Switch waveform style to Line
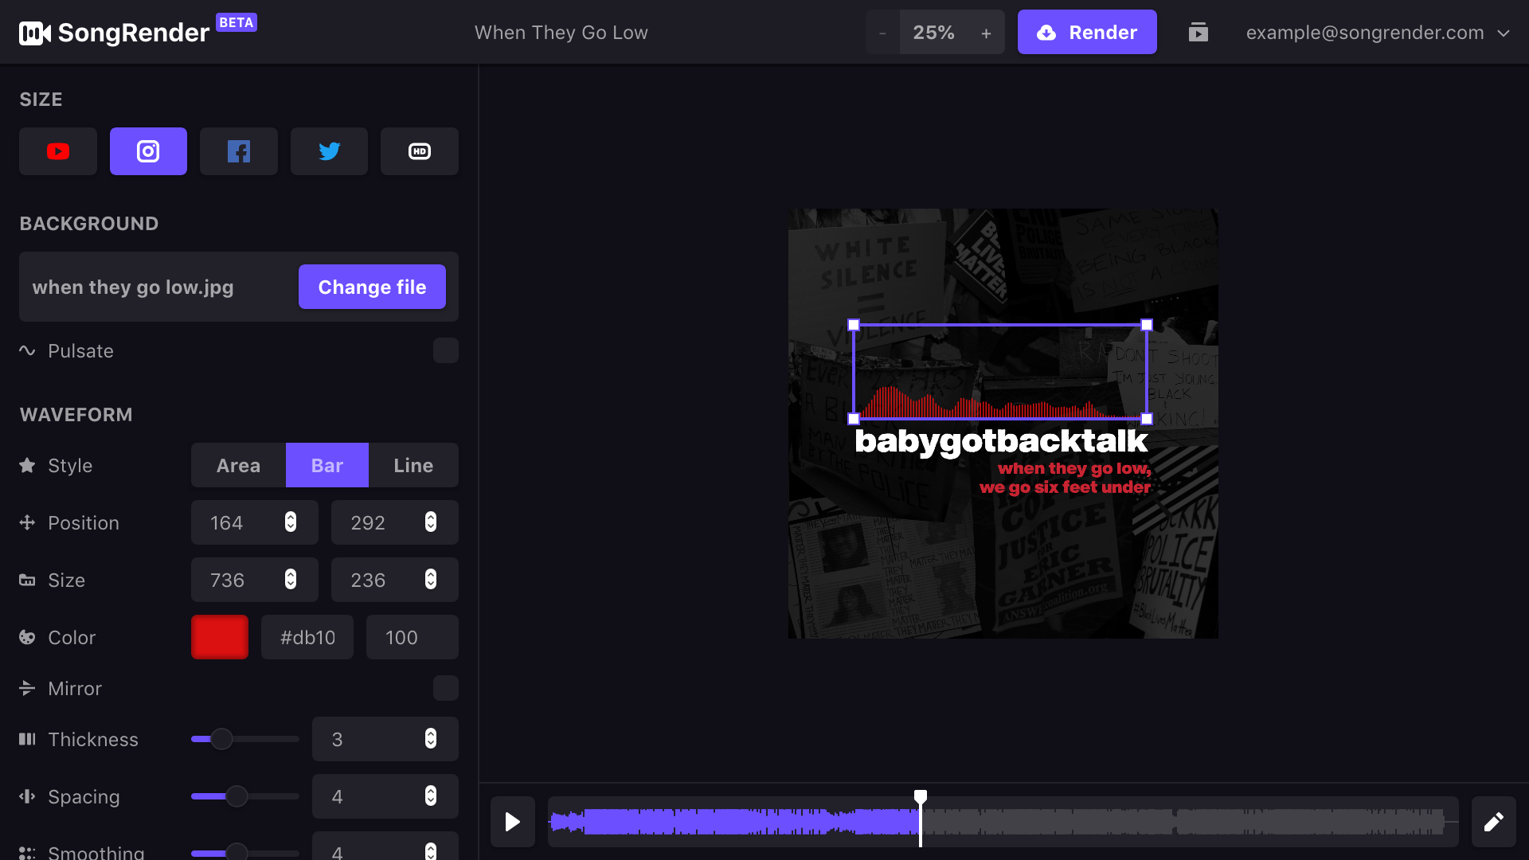1529x860 pixels. [413, 465]
